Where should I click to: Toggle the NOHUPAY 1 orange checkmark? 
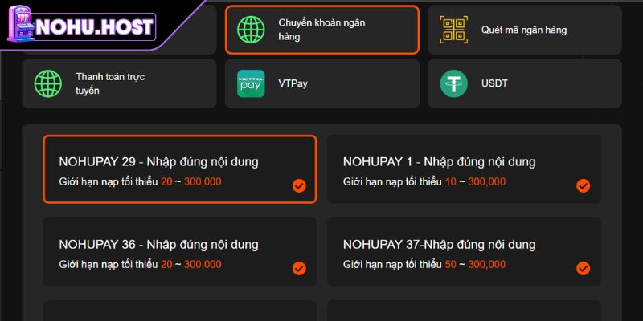(x=584, y=186)
